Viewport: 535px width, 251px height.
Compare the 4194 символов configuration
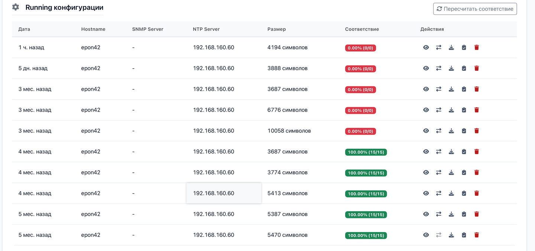coord(439,47)
